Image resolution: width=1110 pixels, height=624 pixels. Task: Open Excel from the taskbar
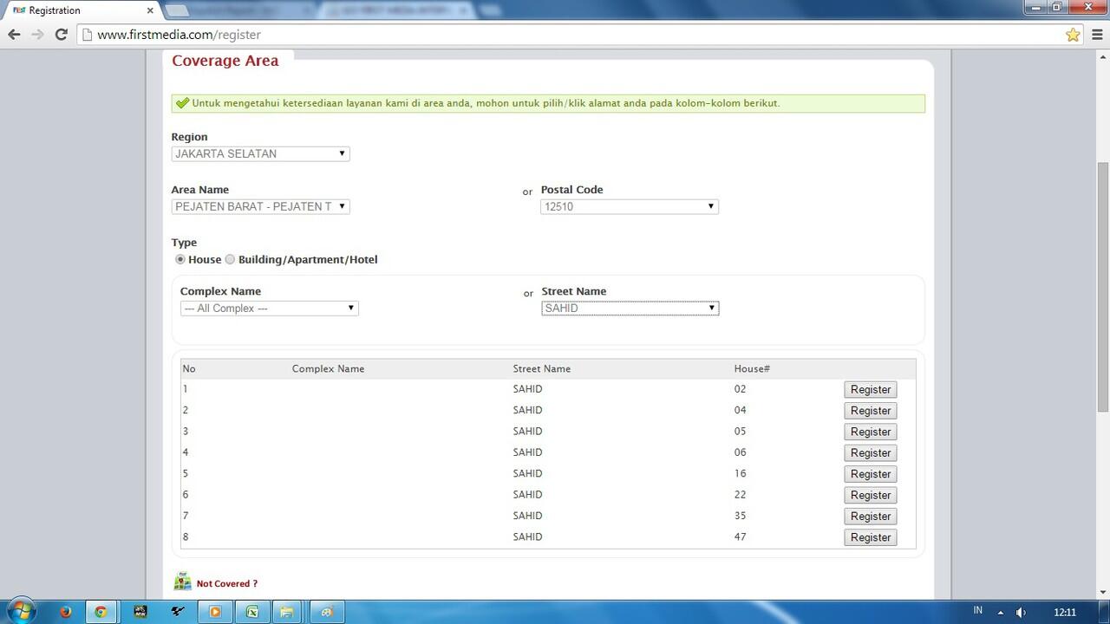click(x=251, y=612)
